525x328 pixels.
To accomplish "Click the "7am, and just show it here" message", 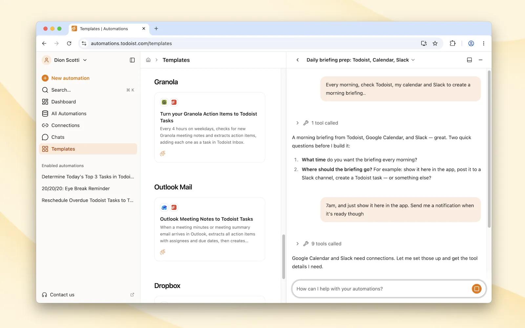I will click(401, 210).
